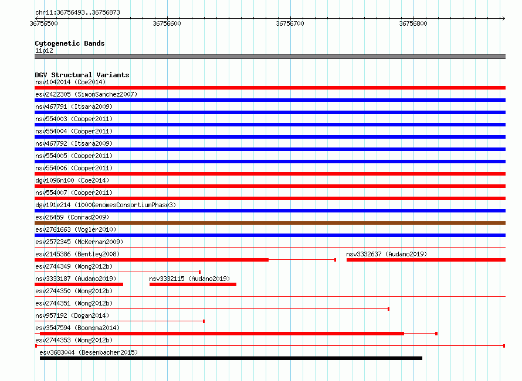Click the red bar under nsv3332637 (Audano2019)
The width and height of the screenshot is (522, 381).
426,260
